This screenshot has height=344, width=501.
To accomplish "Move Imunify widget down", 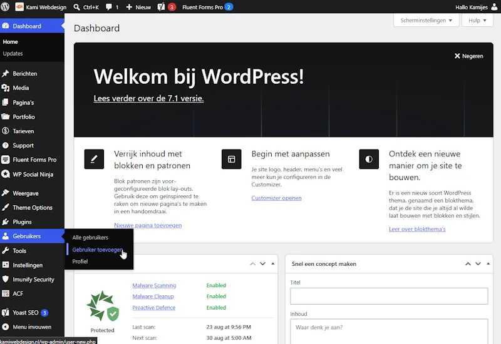I will pyautogui.click(x=262, y=263).
